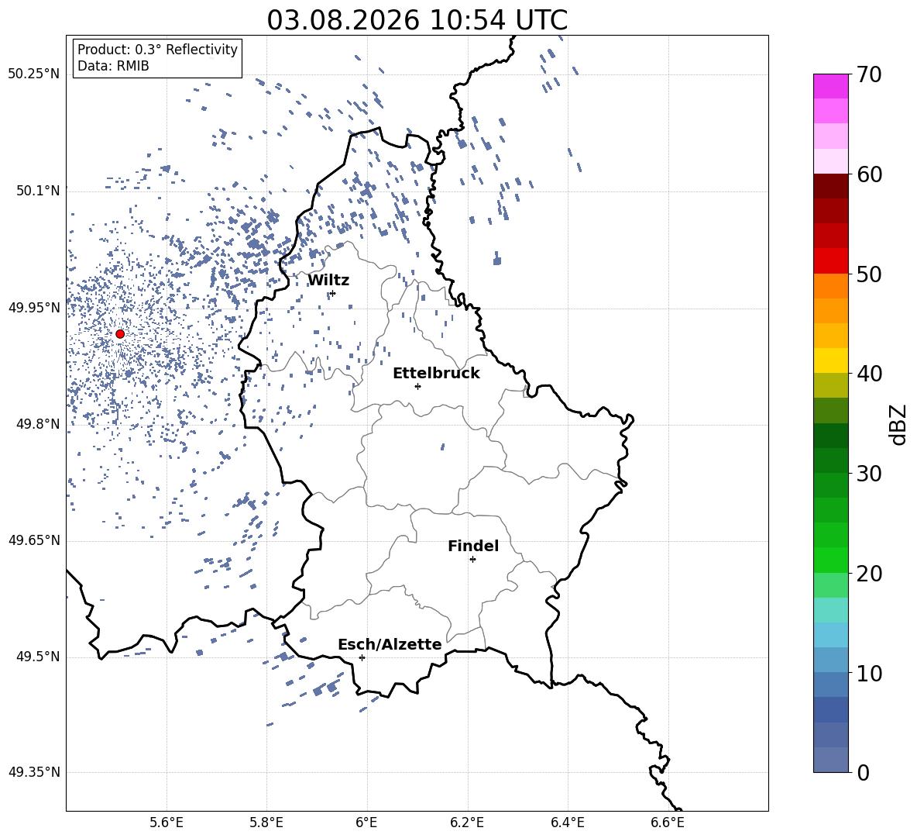
Task: Click the 6°E longitude tick label
Action: click(366, 822)
